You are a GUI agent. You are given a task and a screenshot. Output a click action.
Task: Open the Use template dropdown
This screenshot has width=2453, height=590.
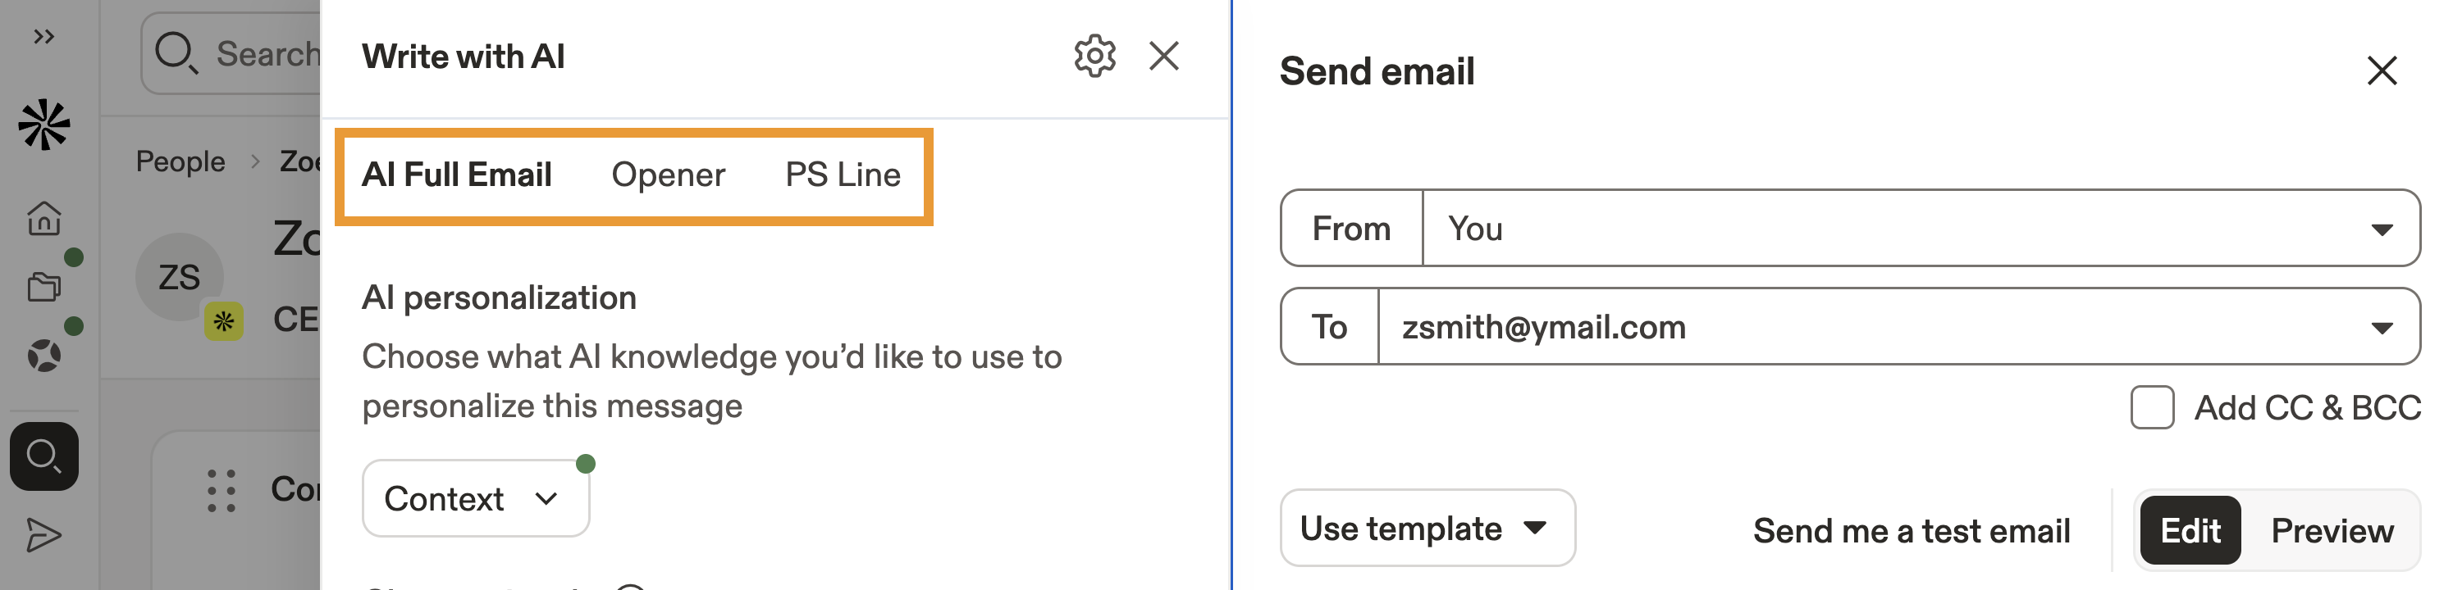coord(1426,529)
